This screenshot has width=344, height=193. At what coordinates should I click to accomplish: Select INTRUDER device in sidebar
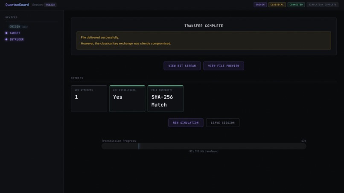(17, 40)
